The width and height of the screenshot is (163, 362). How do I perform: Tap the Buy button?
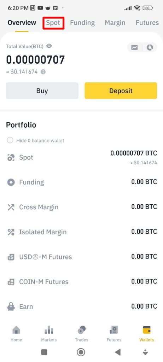point(42,91)
